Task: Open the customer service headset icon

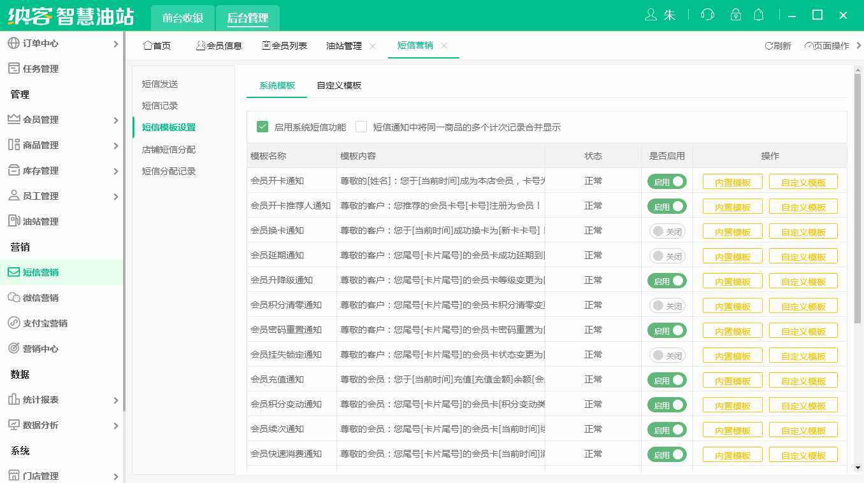Action: click(x=707, y=15)
